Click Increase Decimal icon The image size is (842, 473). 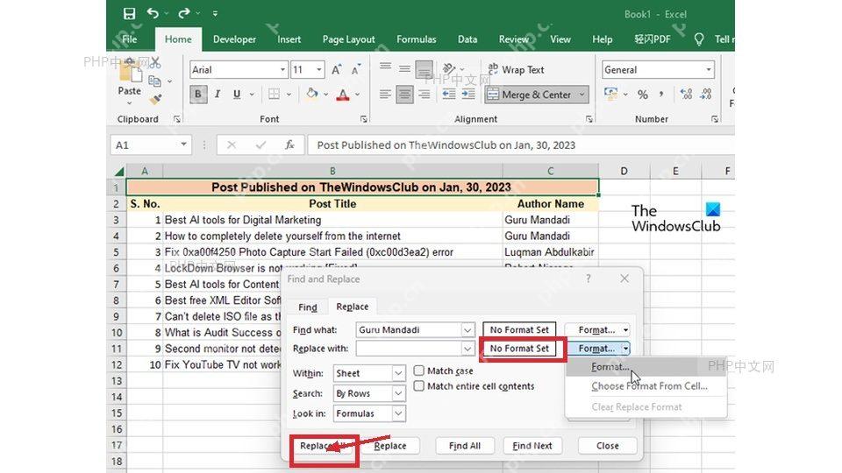pos(686,95)
